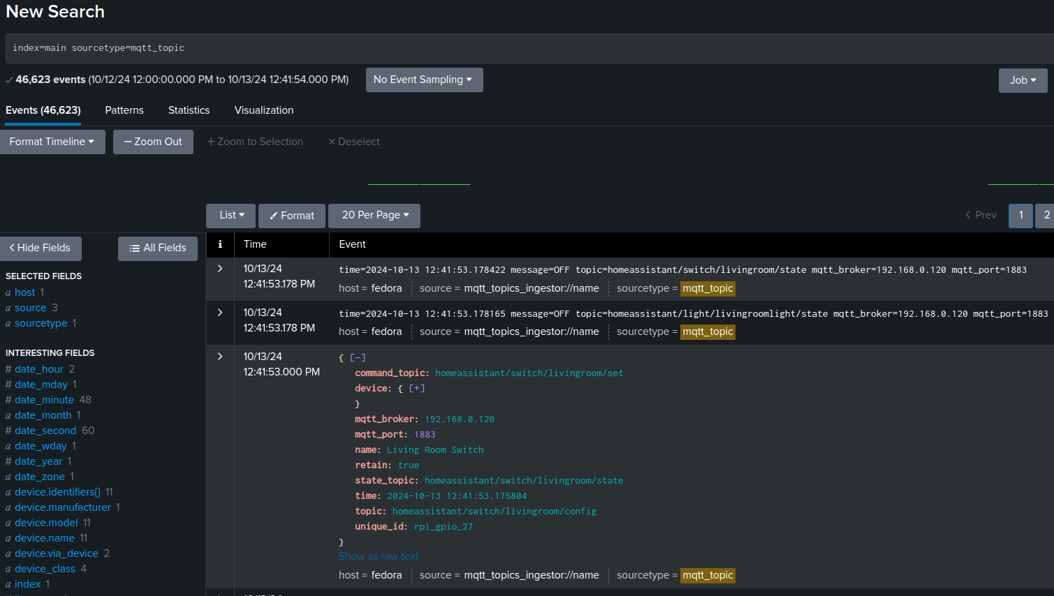Click the retain value true
Screen dimensions: 1054x596
point(409,465)
